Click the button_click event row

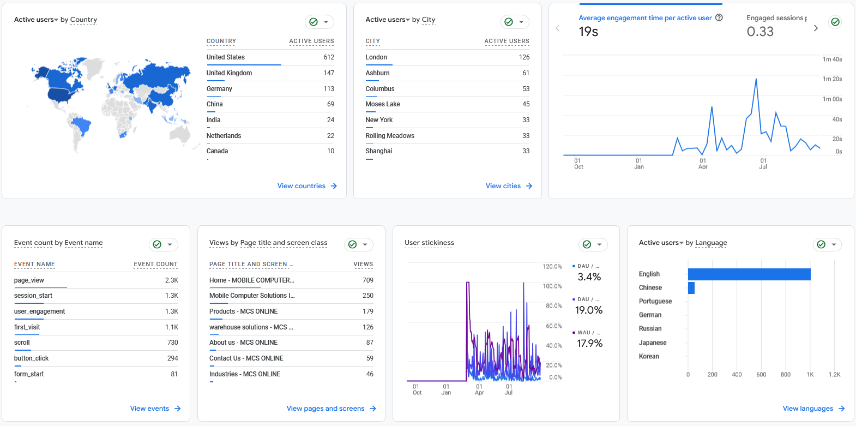96,358
